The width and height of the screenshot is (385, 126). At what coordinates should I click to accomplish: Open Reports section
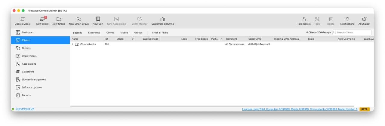point(41,95)
